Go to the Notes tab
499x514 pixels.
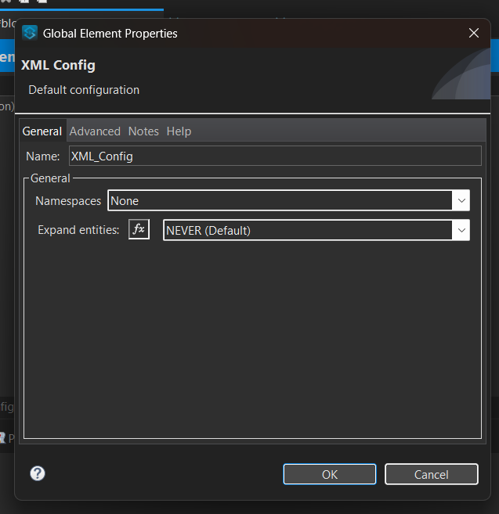[143, 131]
